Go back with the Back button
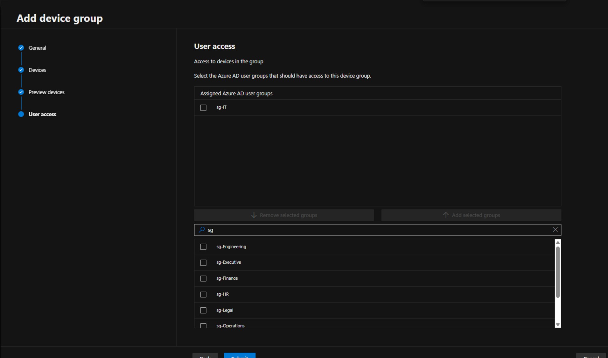This screenshot has height=358, width=608. coord(205,355)
